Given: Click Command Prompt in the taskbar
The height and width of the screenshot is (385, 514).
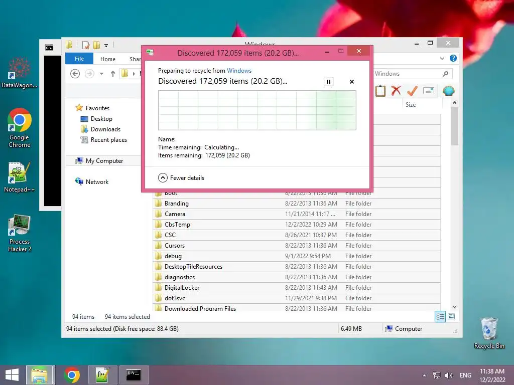Looking at the screenshot, I should [x=134, y=375].
